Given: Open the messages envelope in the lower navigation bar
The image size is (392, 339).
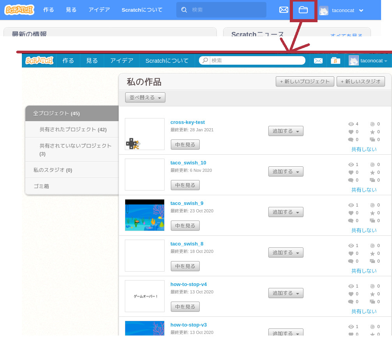Looking at the screenshot, I should (318, 61).
